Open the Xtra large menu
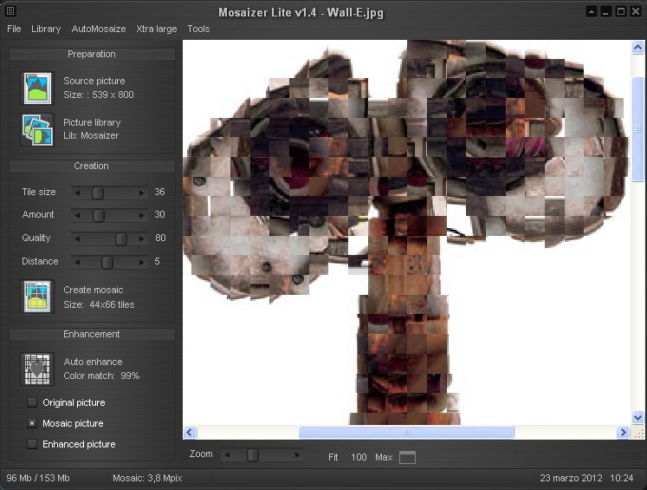647x490 pixels. pos(157,29)
